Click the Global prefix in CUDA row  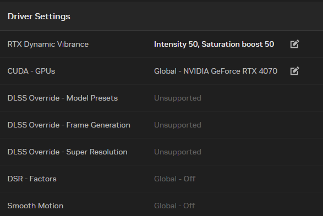(165, 71)
